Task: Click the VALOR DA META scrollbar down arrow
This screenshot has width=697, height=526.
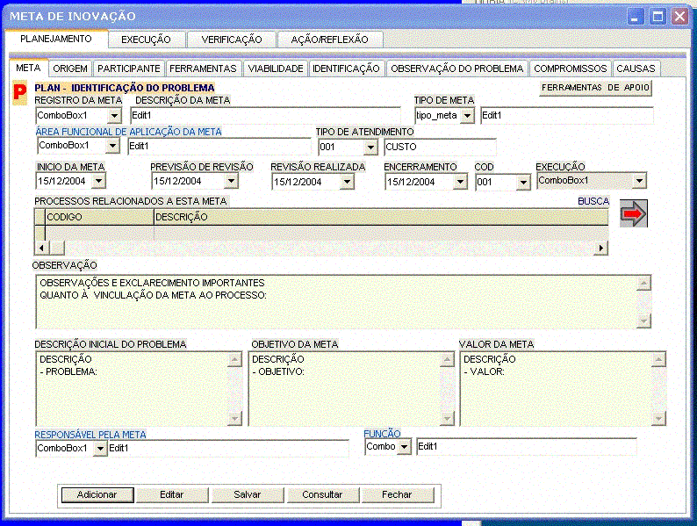Action: point(658,418)
